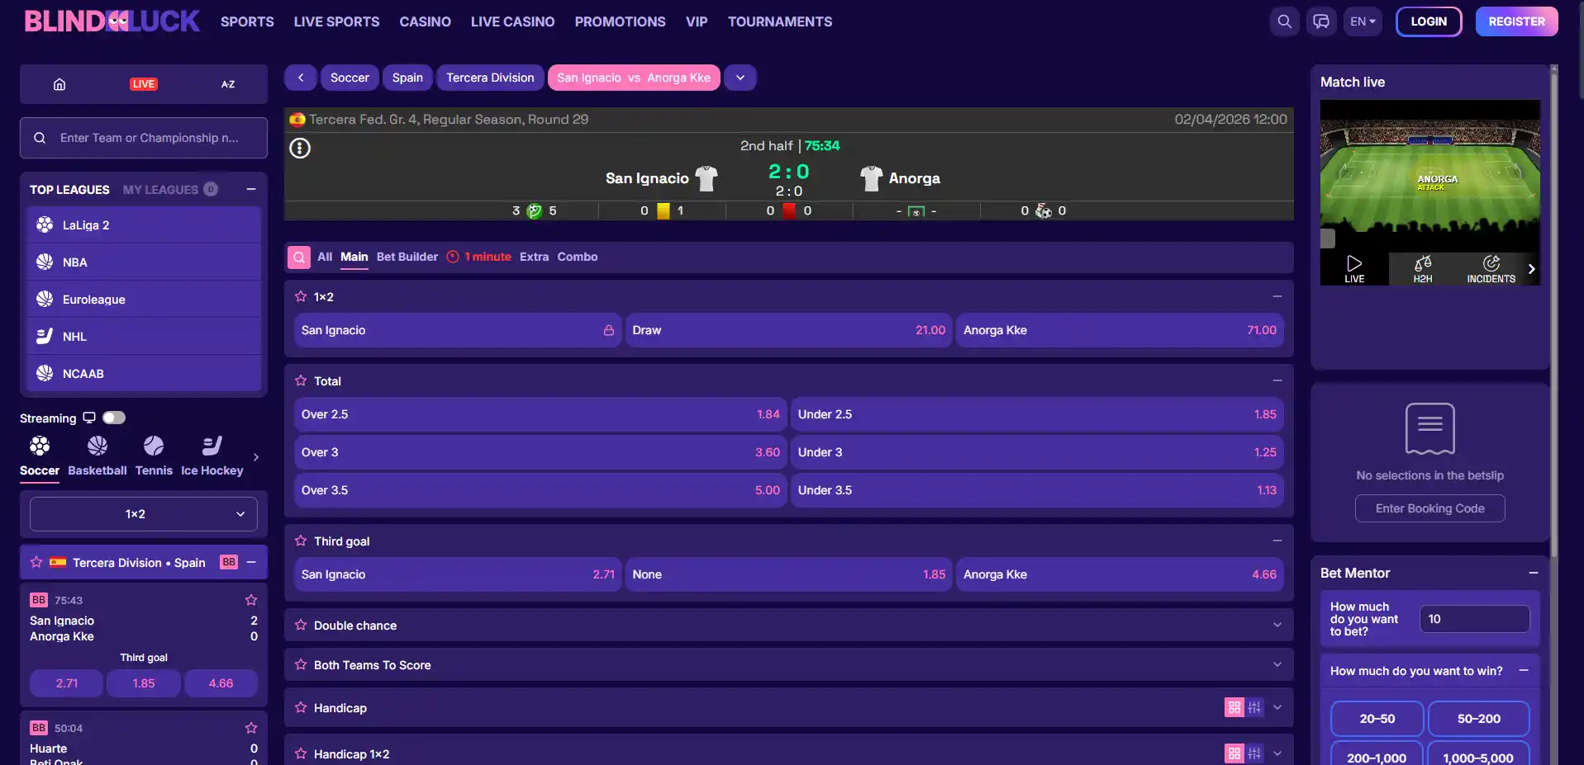Collapse Tercera Division league group
The width and height of the screenshot is (1584, 765).
point(251,562)
